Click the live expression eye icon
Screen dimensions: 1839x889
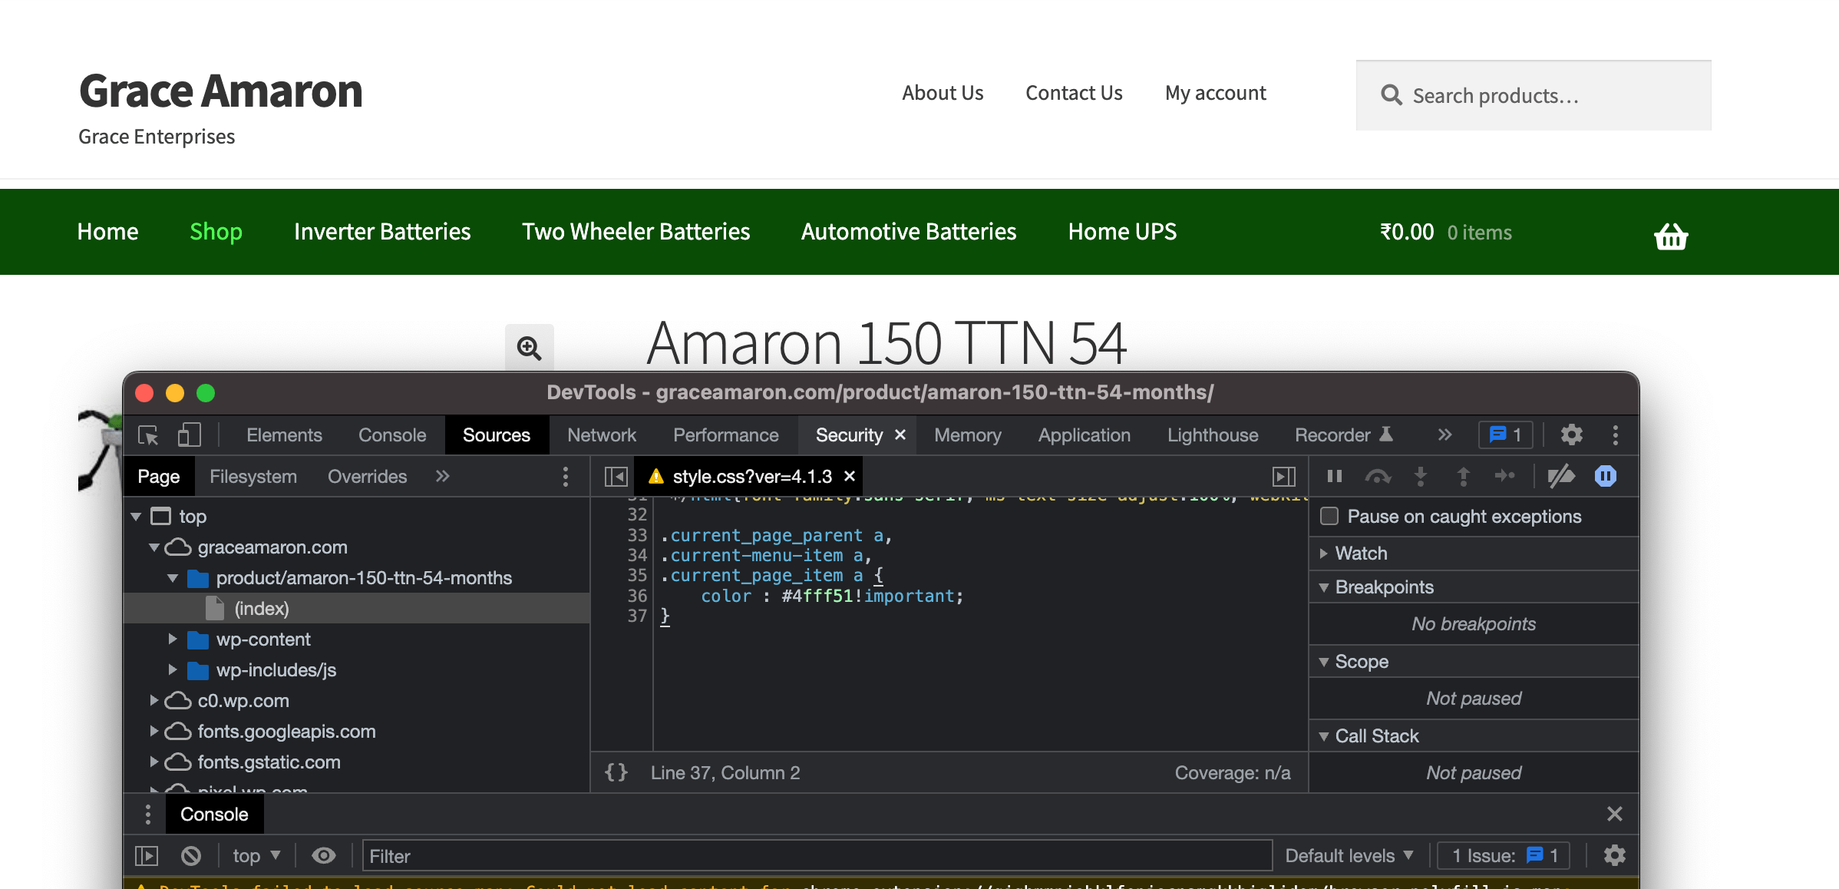pyautogui.click(x=323, y=855)
